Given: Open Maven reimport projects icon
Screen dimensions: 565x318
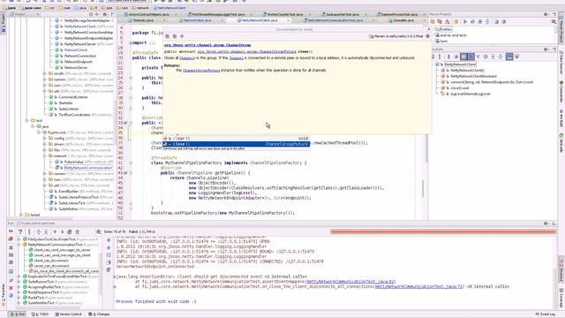Looking at the screenshot, I should (x=432, y=21).
